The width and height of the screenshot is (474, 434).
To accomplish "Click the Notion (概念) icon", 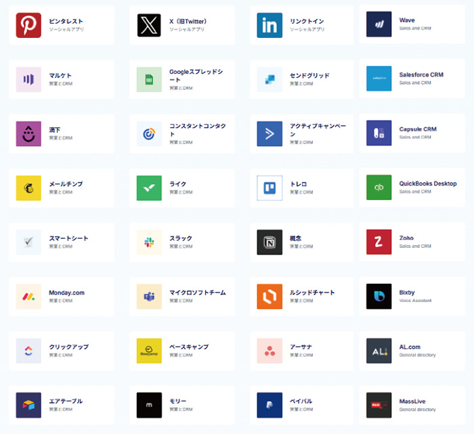I will (270, 242).
